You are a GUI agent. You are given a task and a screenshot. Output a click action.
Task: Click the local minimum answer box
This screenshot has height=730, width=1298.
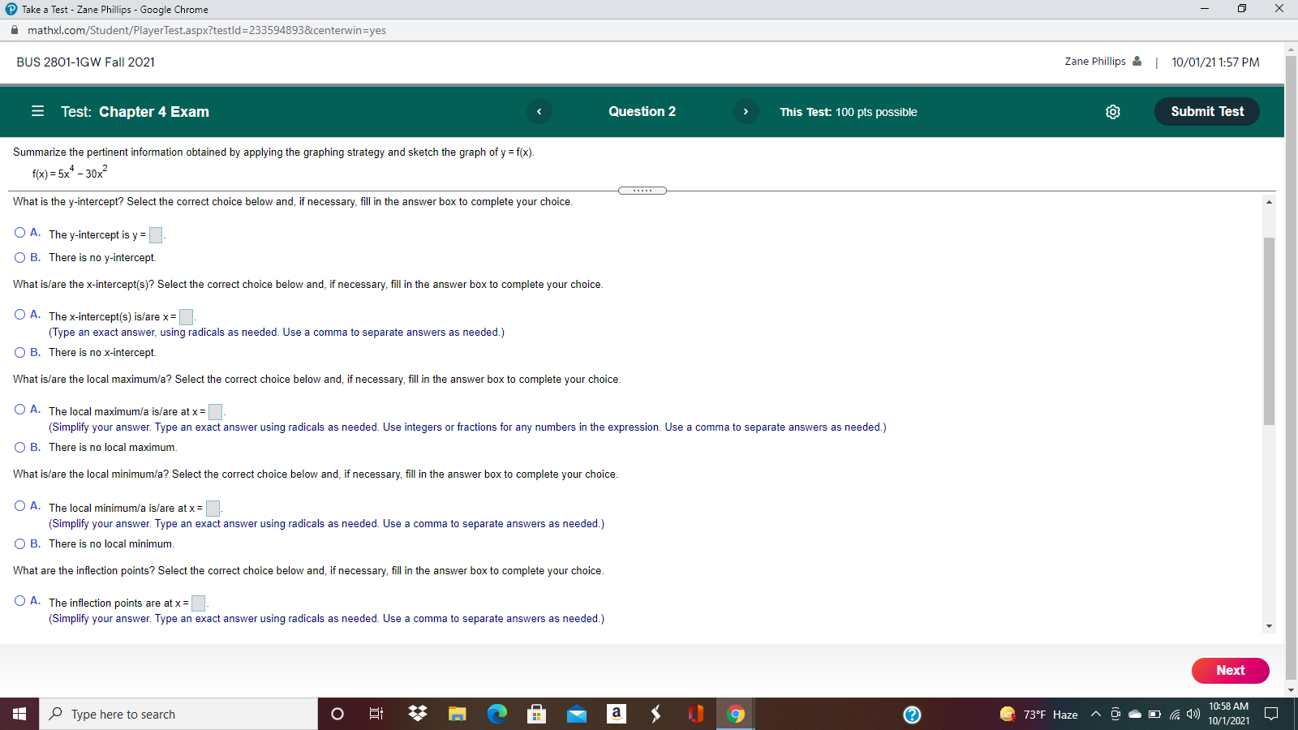213,509
